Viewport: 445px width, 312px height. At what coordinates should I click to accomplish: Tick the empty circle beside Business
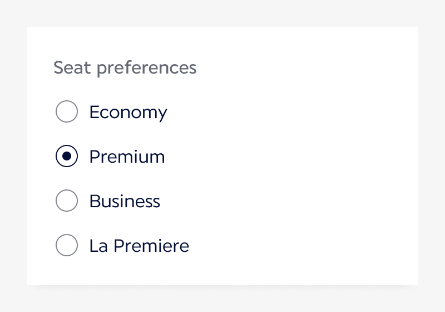67,201
